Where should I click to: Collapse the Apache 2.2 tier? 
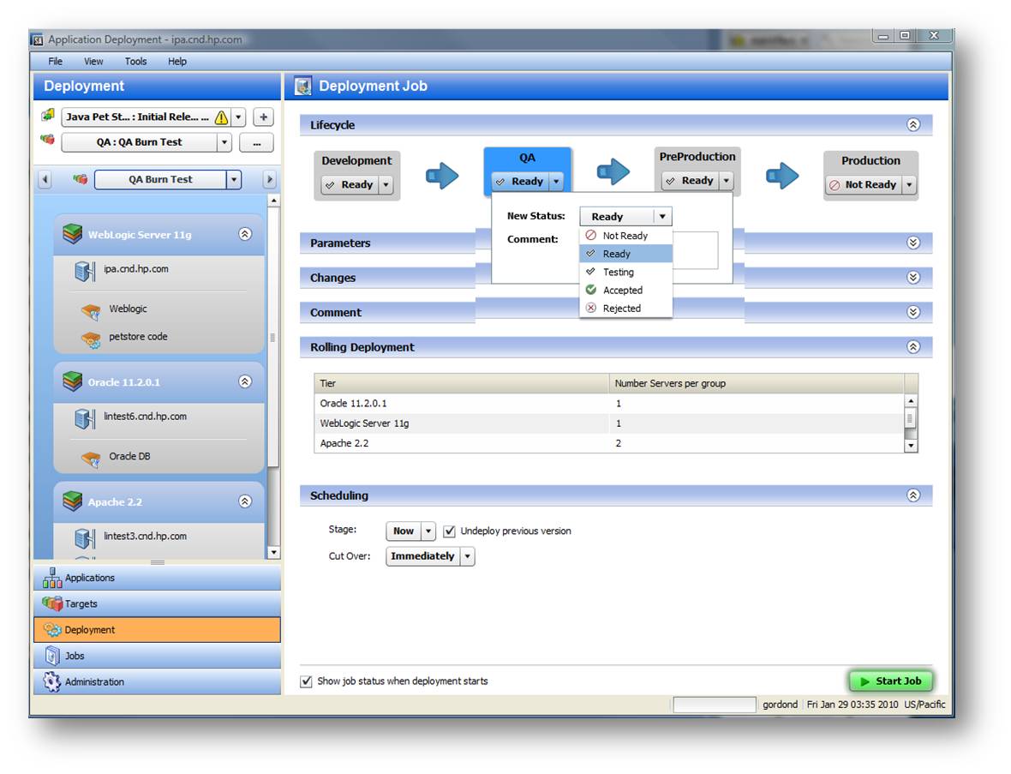[245, 501]
